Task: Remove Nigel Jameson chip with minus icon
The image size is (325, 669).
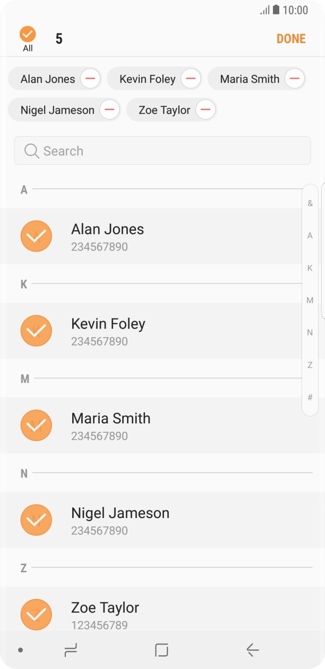Action: point(109,110)
